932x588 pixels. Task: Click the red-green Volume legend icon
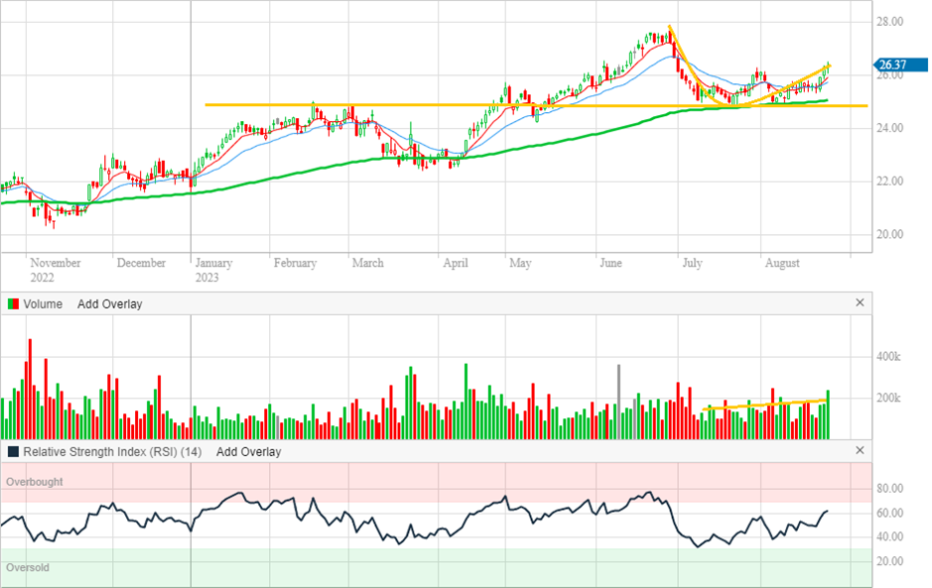pyautogui.click(x=12, y=304)
